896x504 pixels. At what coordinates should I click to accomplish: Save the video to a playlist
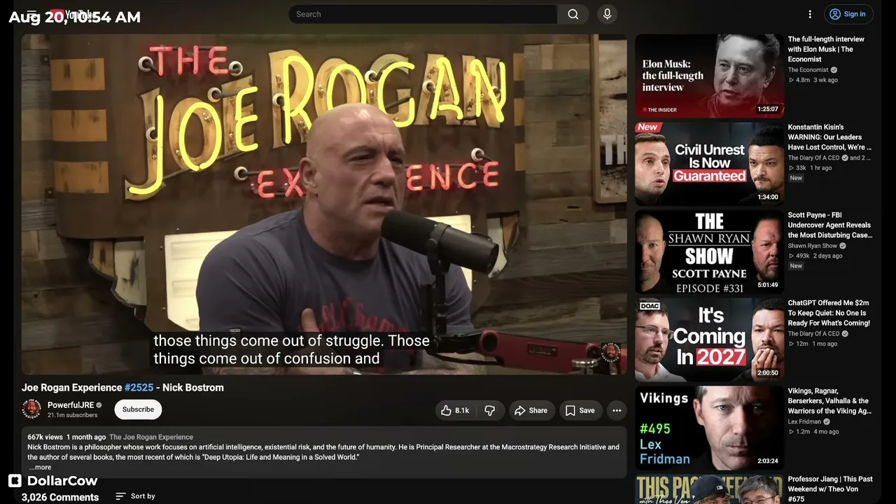coord(580,411)
